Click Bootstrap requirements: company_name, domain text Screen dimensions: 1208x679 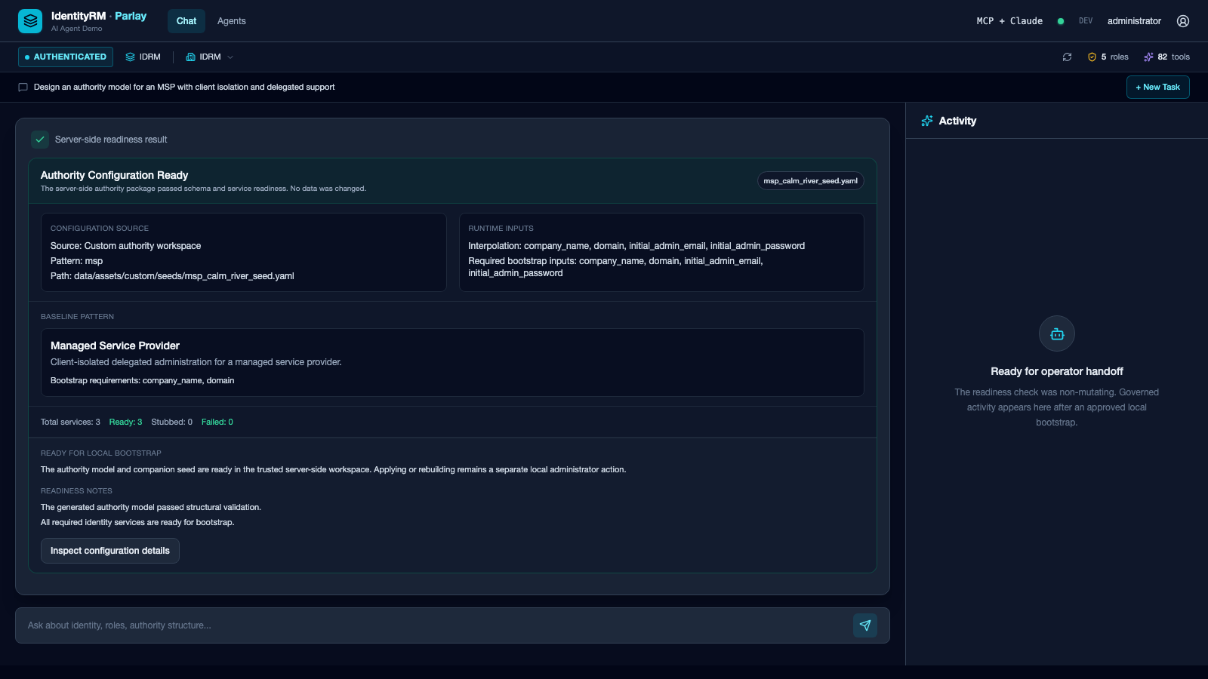[142, 381]
